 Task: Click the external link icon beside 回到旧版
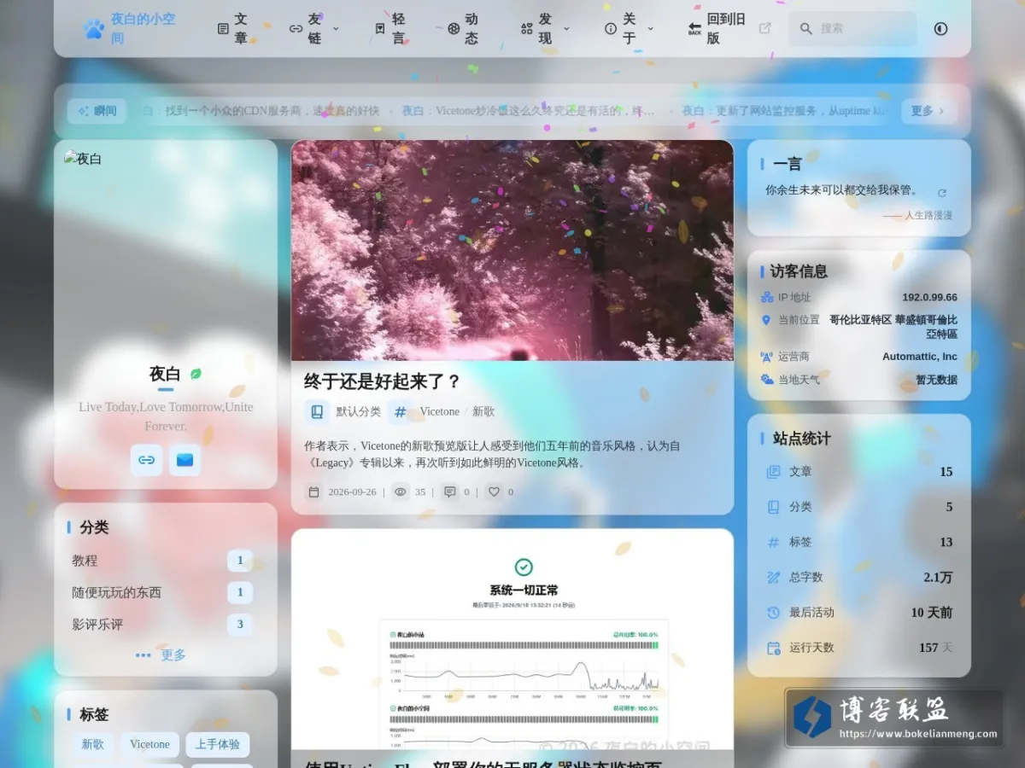765,28
